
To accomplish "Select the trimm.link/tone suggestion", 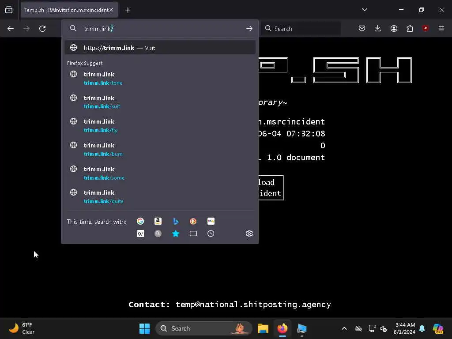I will coord(160,79).
